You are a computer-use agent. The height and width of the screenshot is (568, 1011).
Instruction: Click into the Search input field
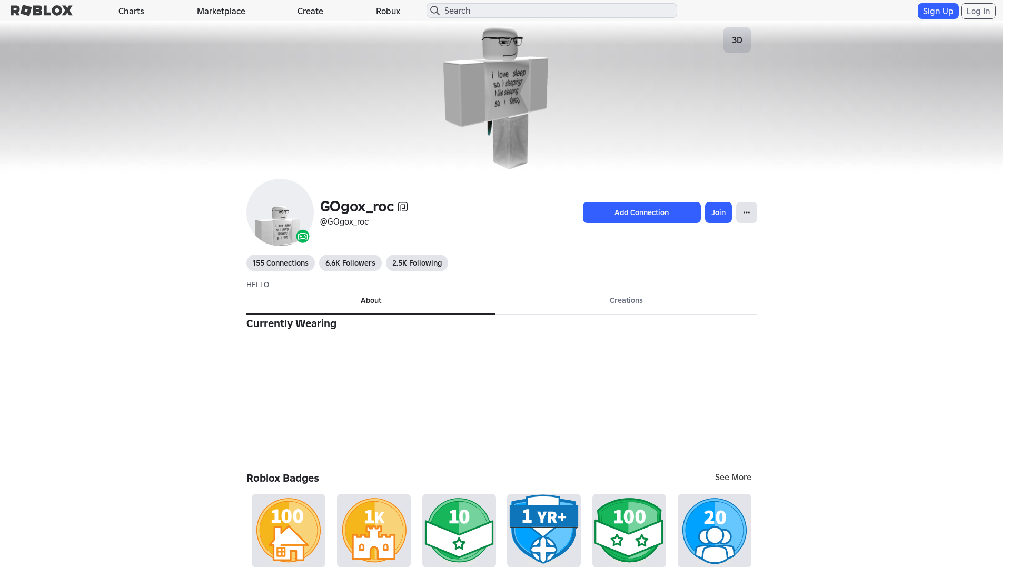pyautogui.click(x=558, y=11)
